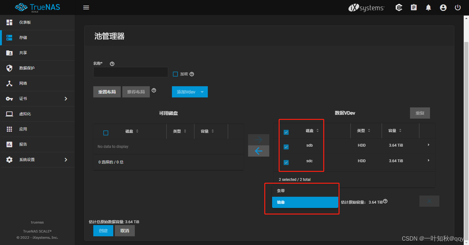Sort 数据VDev table by 类型 column
This screenshot has width=469, height=245.
pos(364,131)
